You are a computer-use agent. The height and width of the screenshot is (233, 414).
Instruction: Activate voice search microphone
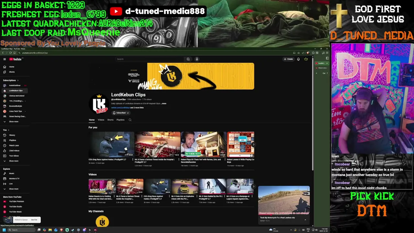point(197,59)
